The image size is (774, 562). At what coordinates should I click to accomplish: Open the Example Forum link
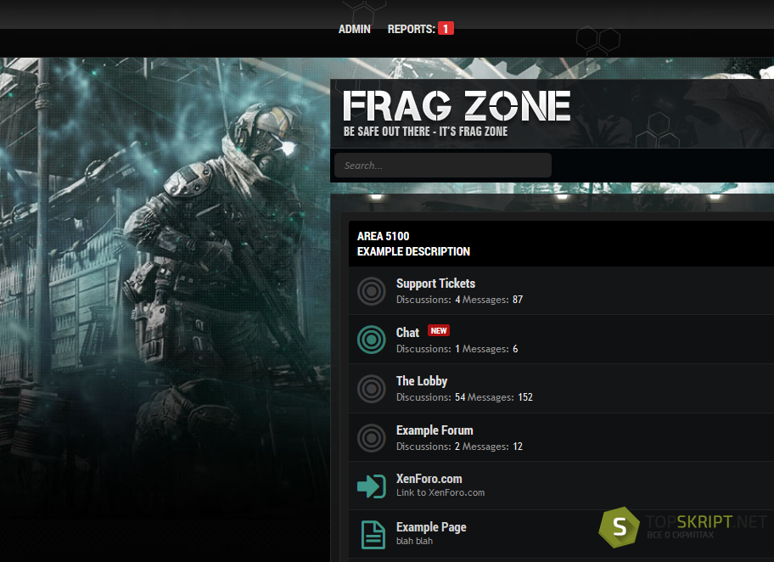click(x=435, y=430)
